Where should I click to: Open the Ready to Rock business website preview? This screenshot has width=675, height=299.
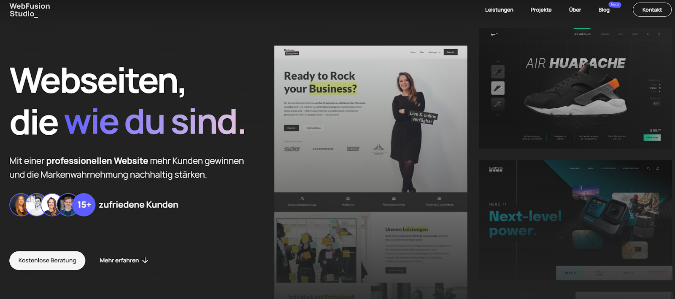click(371, 172)
